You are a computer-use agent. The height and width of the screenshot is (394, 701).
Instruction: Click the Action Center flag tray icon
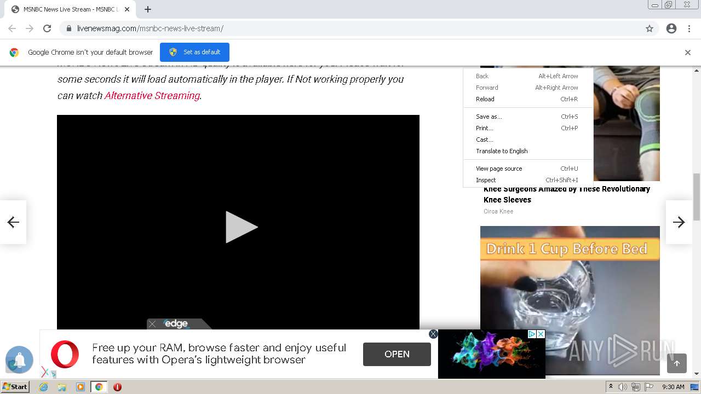649,387
